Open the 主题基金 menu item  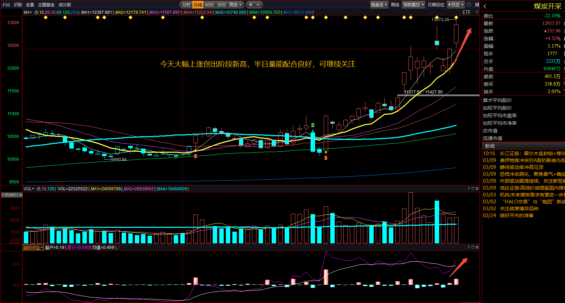click(46, 4)
